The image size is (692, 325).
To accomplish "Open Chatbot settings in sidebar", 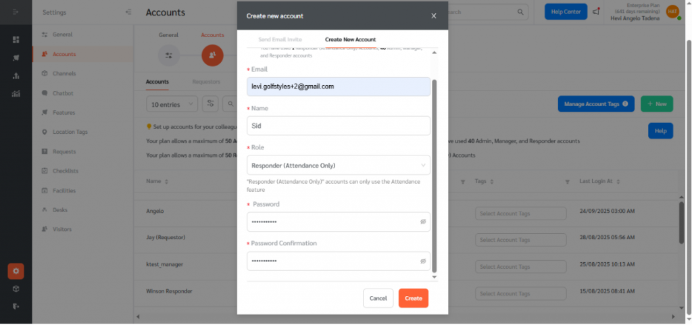I will tap(63, 93).
